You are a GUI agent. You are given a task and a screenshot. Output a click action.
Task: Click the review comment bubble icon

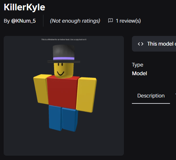click(x=111, y=21)
